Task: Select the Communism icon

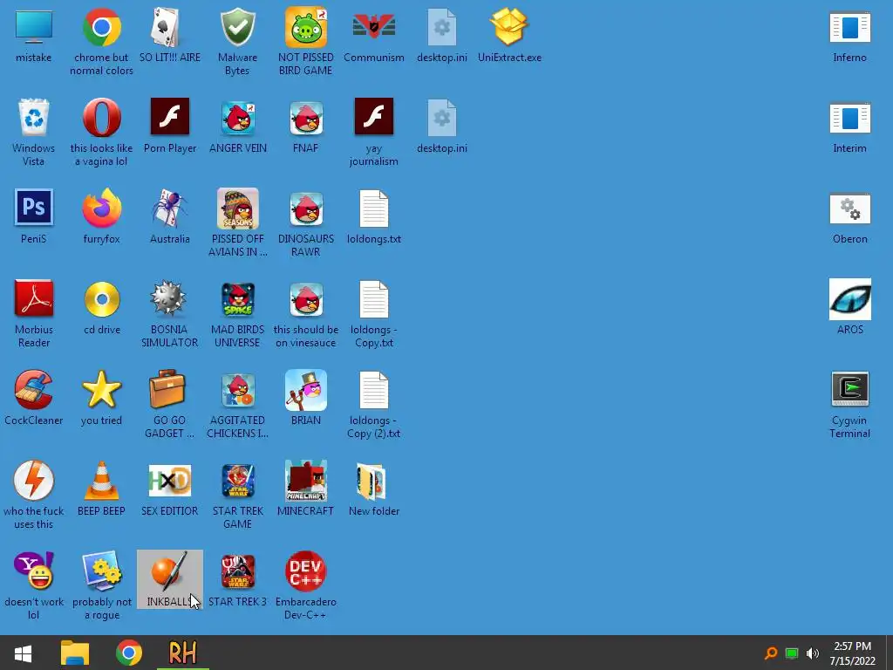Action: (373, 27)
